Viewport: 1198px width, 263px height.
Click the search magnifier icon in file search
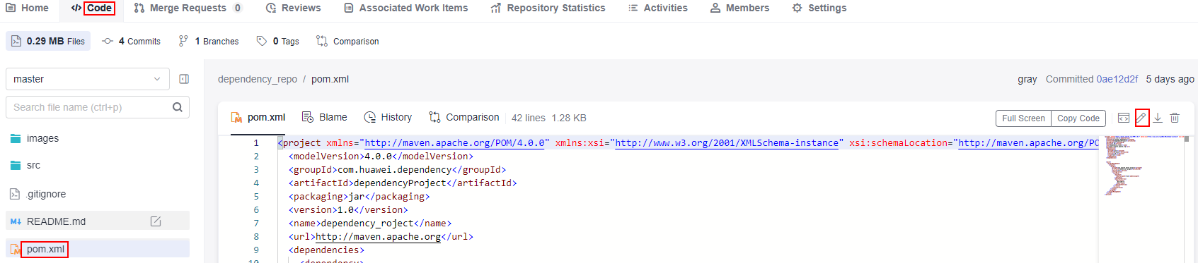coord(178,107)
